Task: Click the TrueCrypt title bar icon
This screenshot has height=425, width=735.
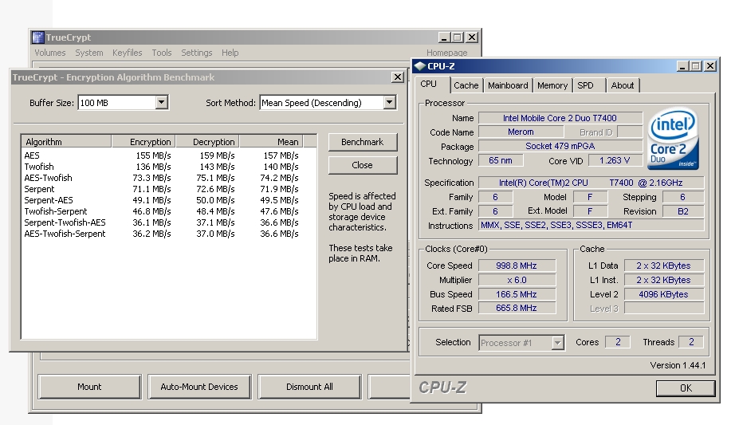Action: [x=38, y=37]
